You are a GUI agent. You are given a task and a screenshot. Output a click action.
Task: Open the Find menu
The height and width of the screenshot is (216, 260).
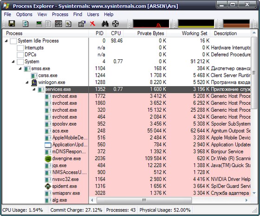tap(78, 14)
